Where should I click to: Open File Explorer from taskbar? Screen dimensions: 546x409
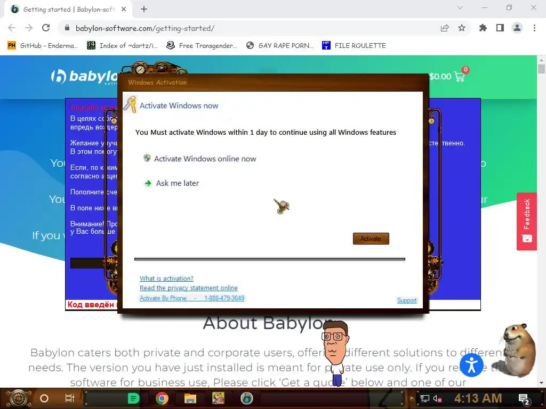[190, 398]
